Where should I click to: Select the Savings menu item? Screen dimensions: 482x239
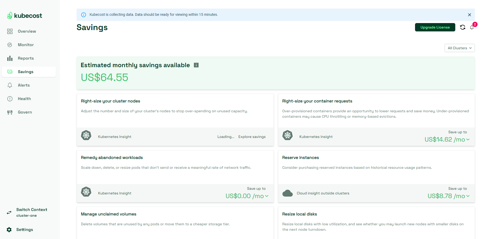coord(29,72)
